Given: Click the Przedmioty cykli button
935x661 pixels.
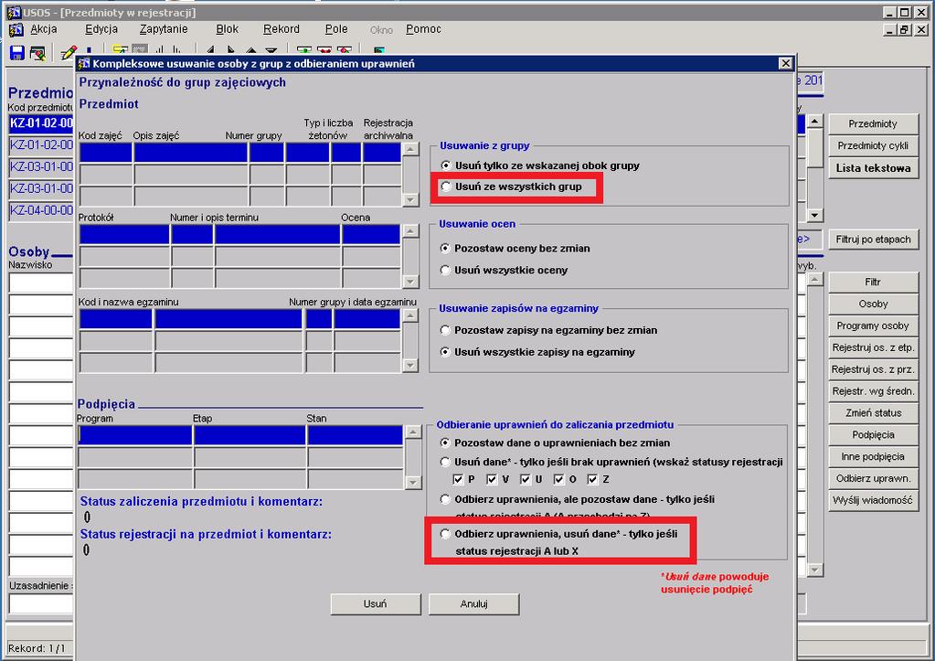Looking at the screenshot, I should click(x=873, y=145).
